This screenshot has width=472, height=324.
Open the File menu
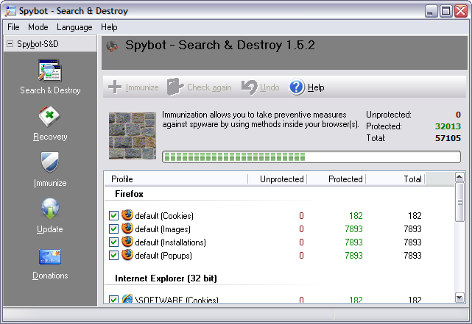click(13, 27)
